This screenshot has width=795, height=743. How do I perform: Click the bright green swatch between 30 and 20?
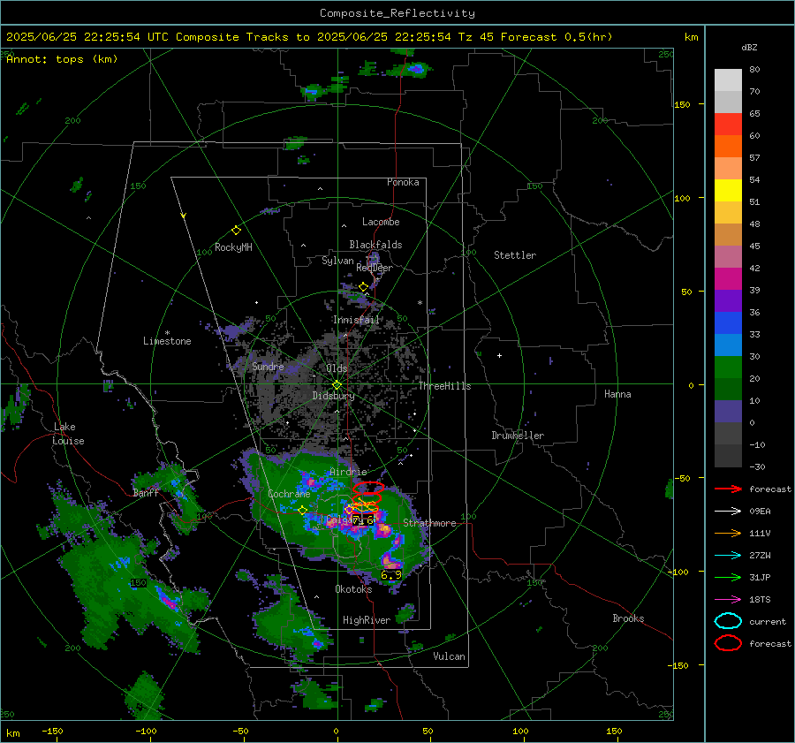click(728, 367)
